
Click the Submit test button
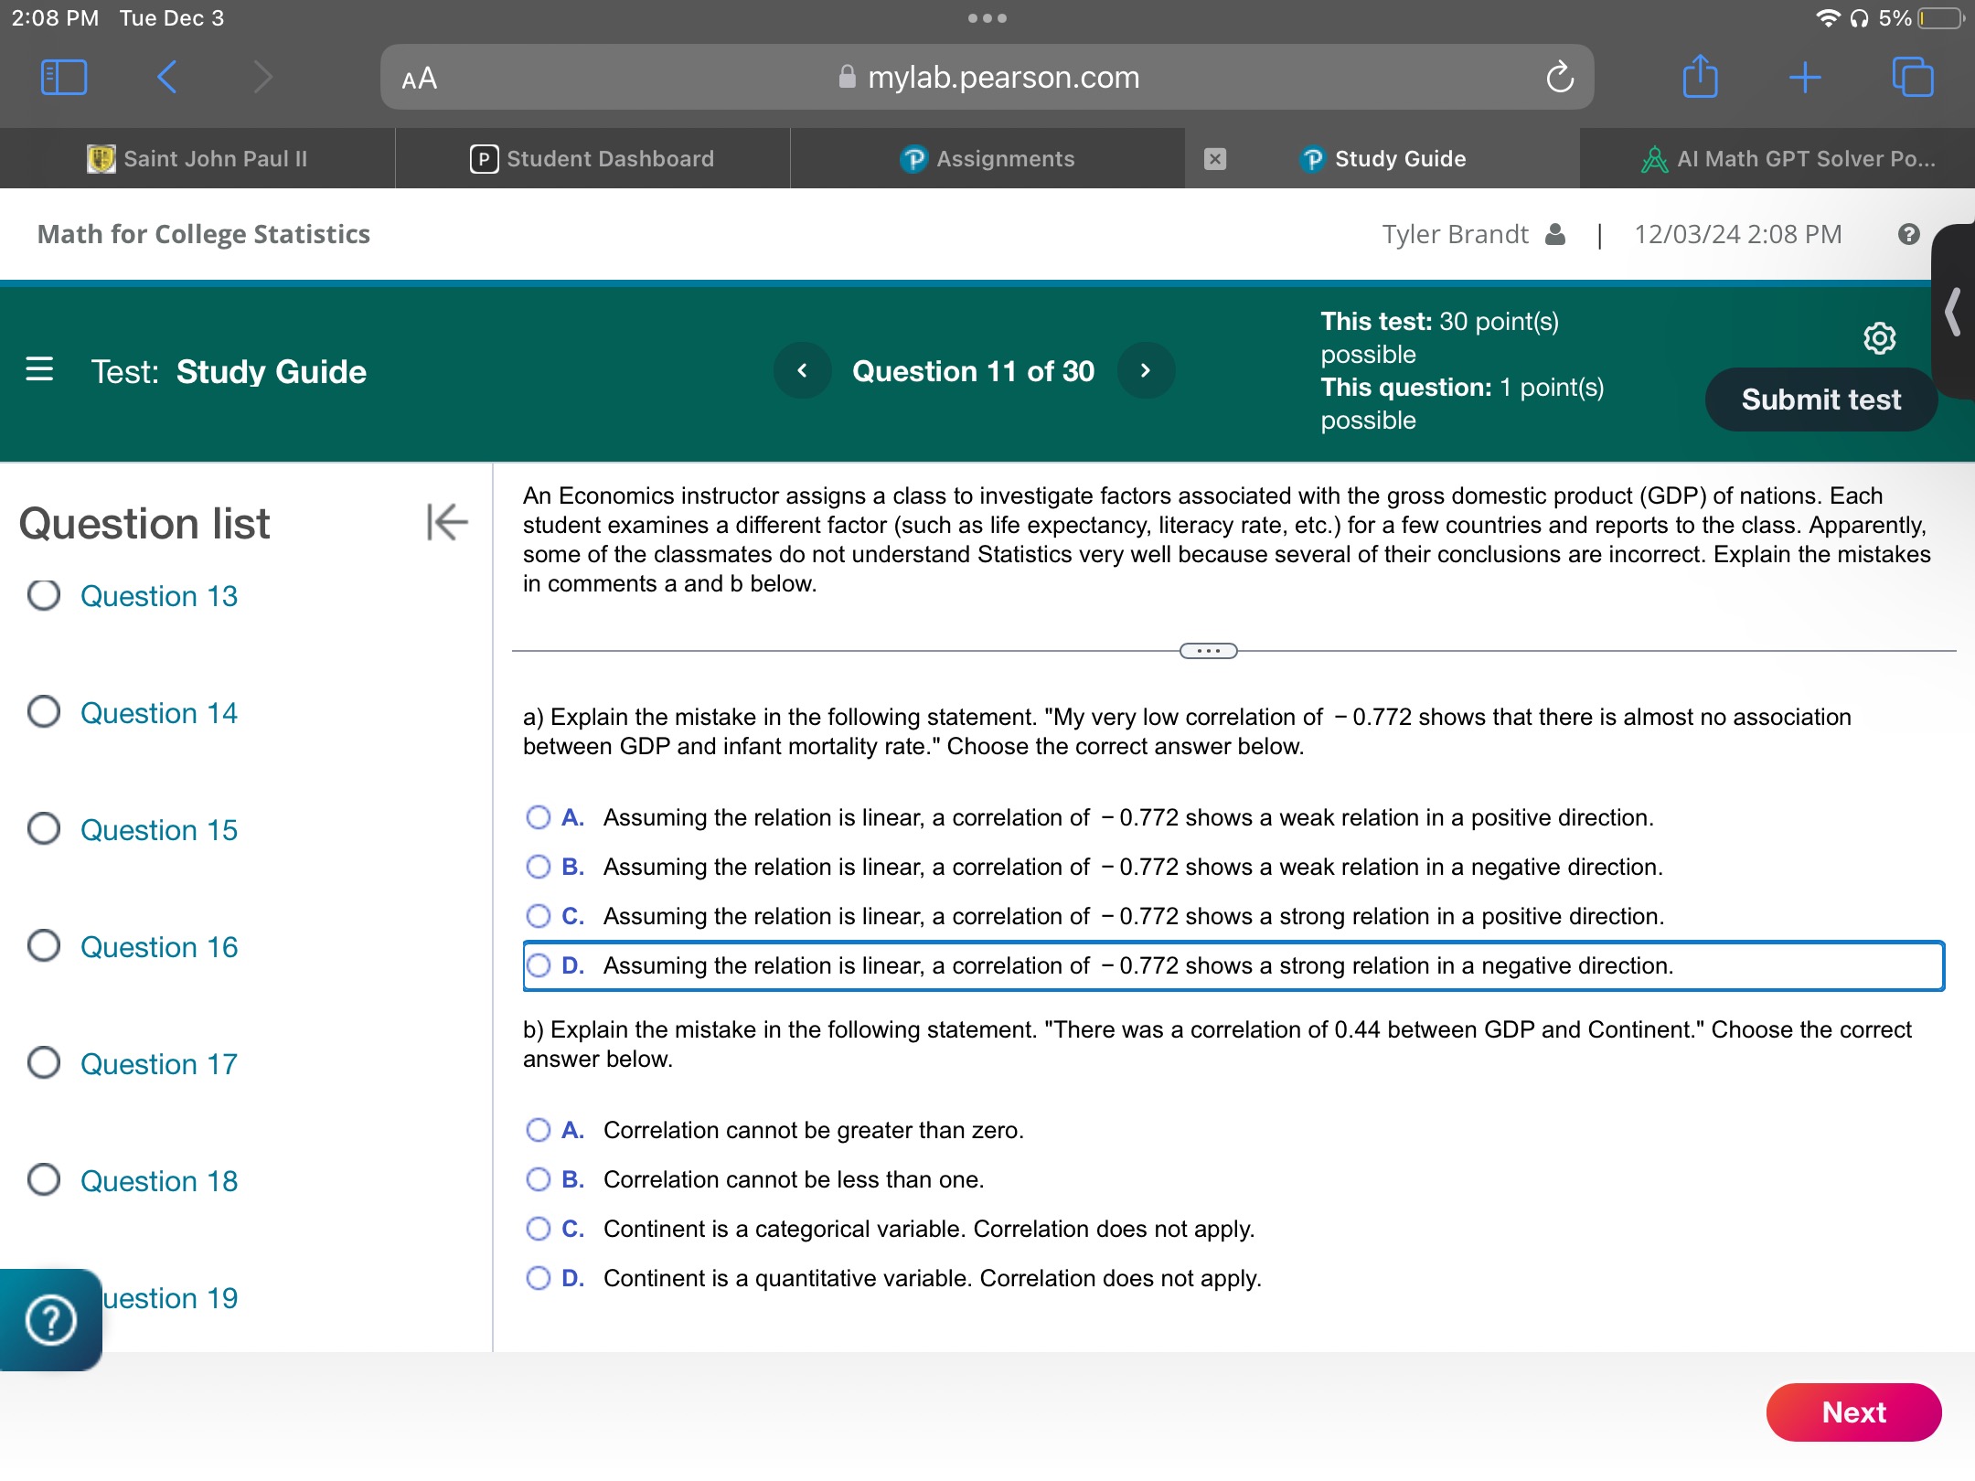click(1820, 400)
